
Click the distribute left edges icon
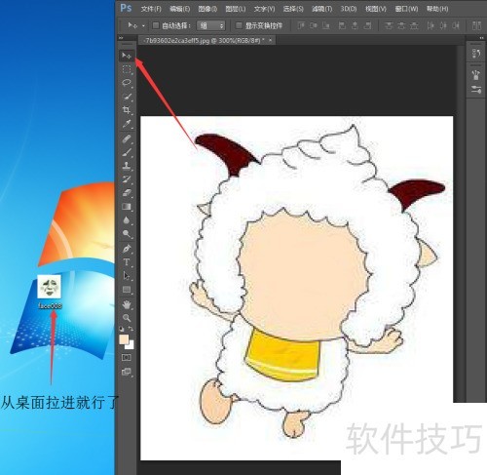tap(431, 25)
